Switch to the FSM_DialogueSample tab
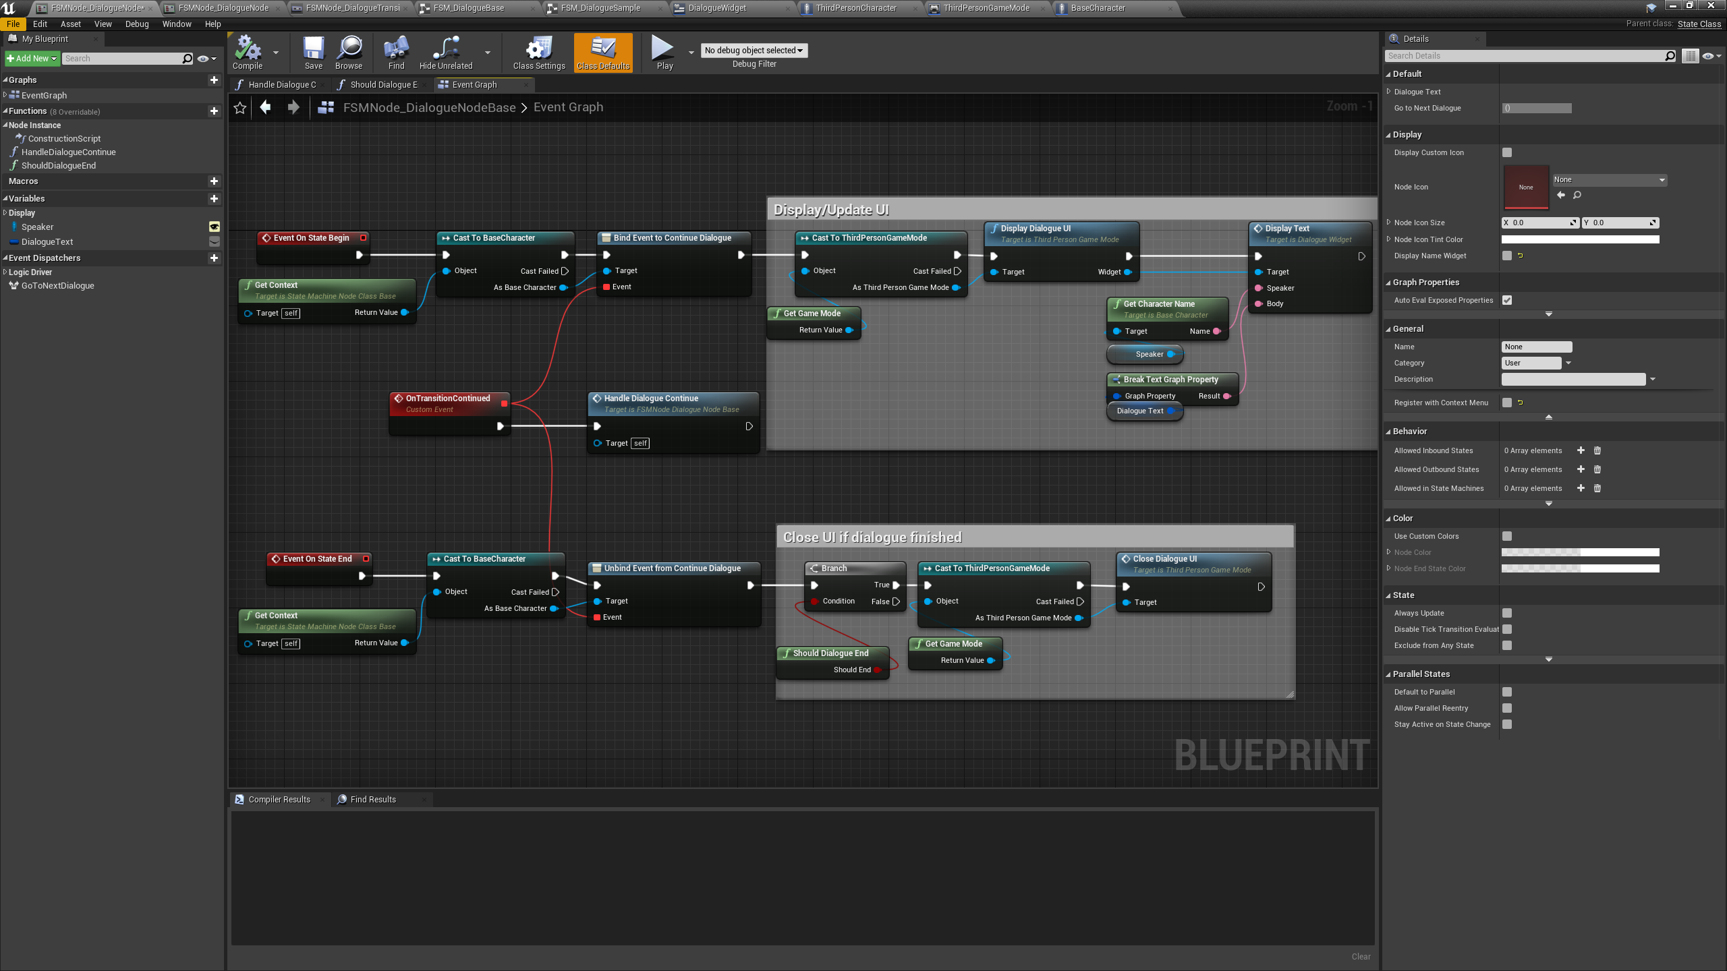This screenshot has width=1727, height=971. [x=600, y=8]
